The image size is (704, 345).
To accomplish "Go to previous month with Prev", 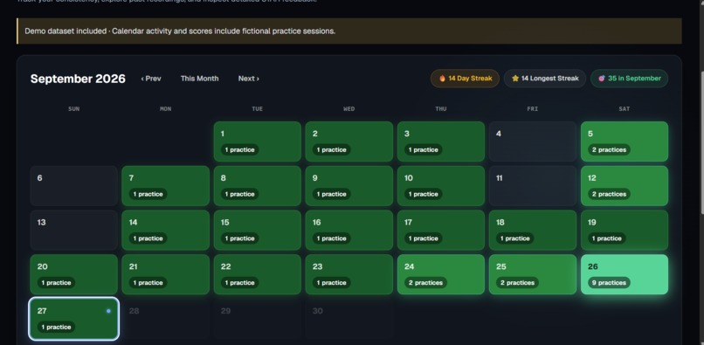I will coord(151,79).
